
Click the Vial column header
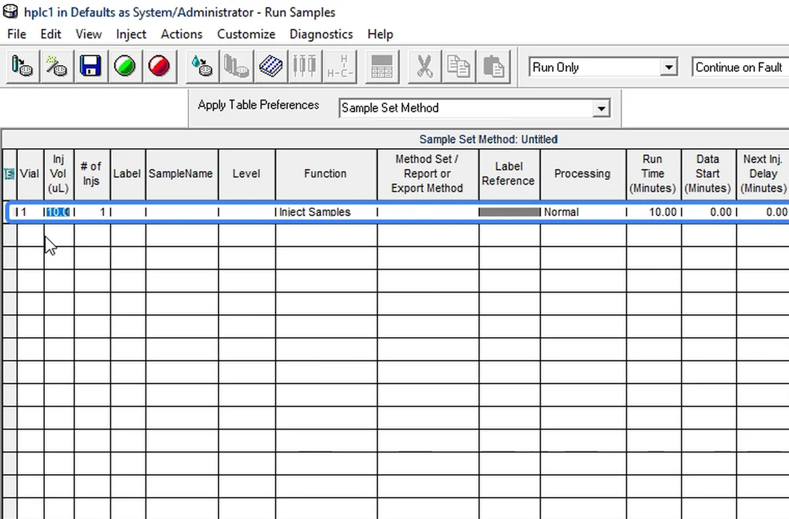coord(30,174)
